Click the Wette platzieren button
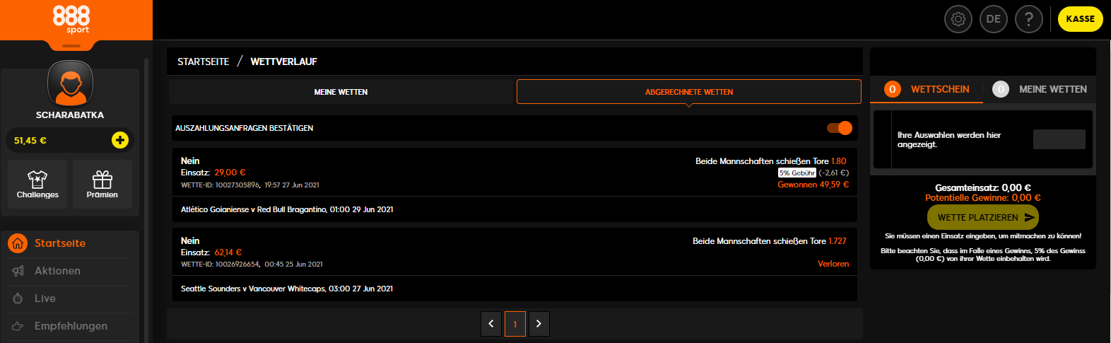Screen dimensions: 1111x343 coord(983,217)
